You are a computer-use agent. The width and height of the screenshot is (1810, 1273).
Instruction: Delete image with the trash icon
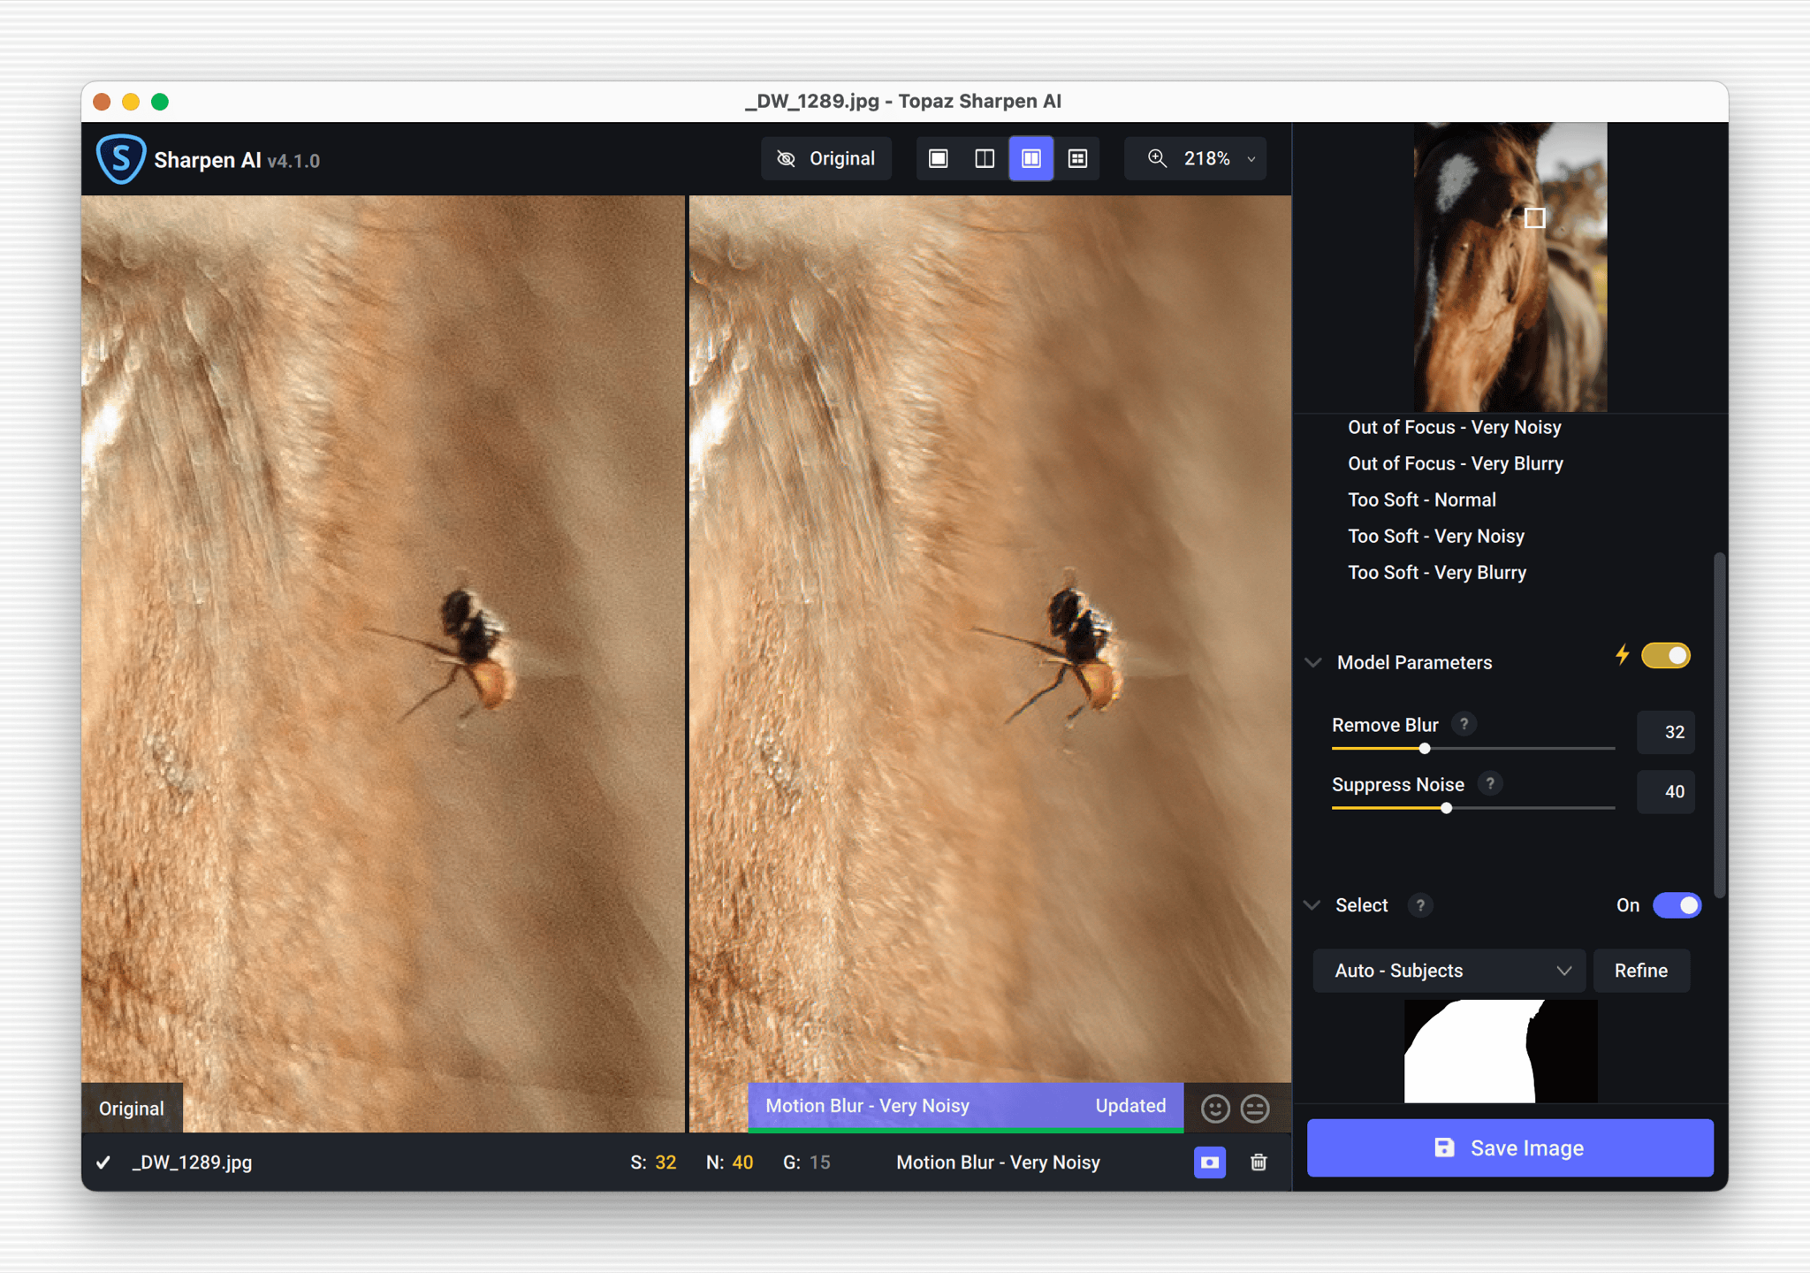tap(1259, 1162)
